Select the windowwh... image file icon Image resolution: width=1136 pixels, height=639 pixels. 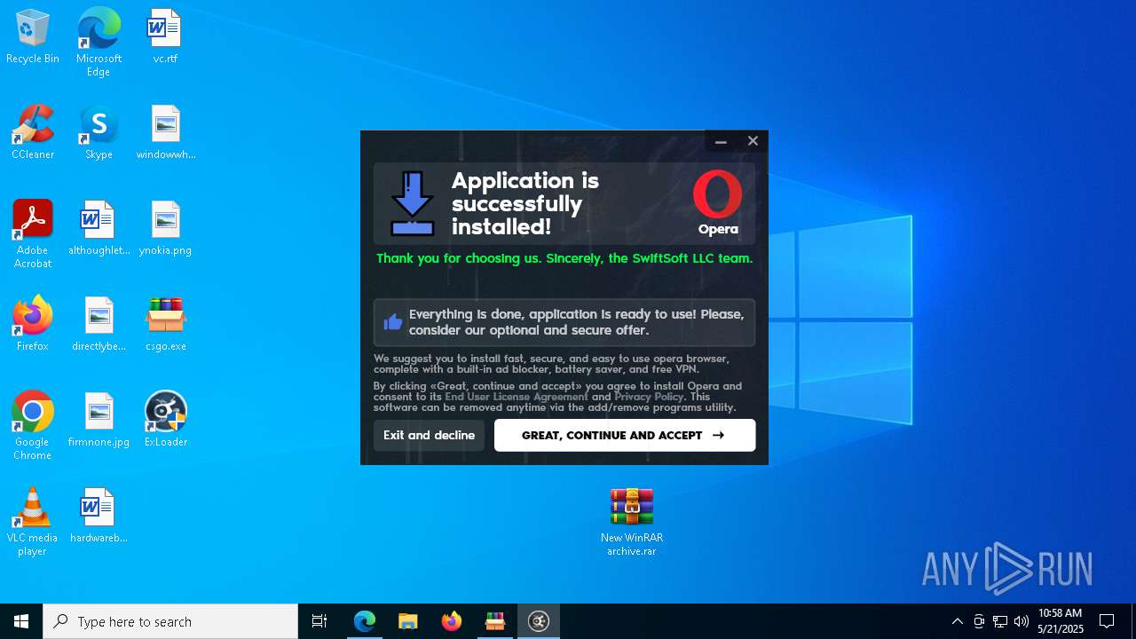point(166,133)
